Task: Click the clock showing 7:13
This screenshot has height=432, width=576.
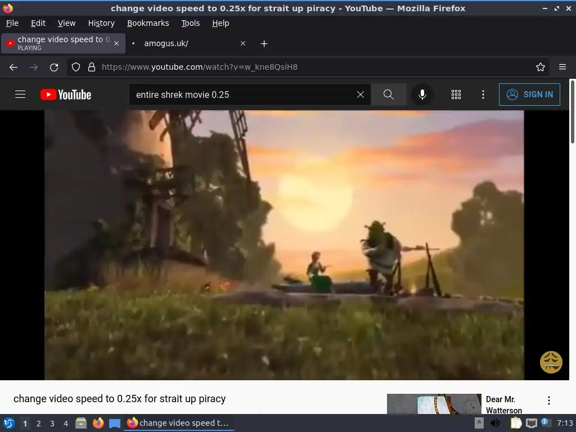Action: point(565,423)
